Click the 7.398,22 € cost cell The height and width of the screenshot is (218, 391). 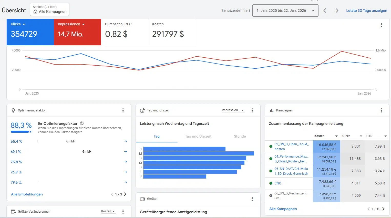pos(326,196)
